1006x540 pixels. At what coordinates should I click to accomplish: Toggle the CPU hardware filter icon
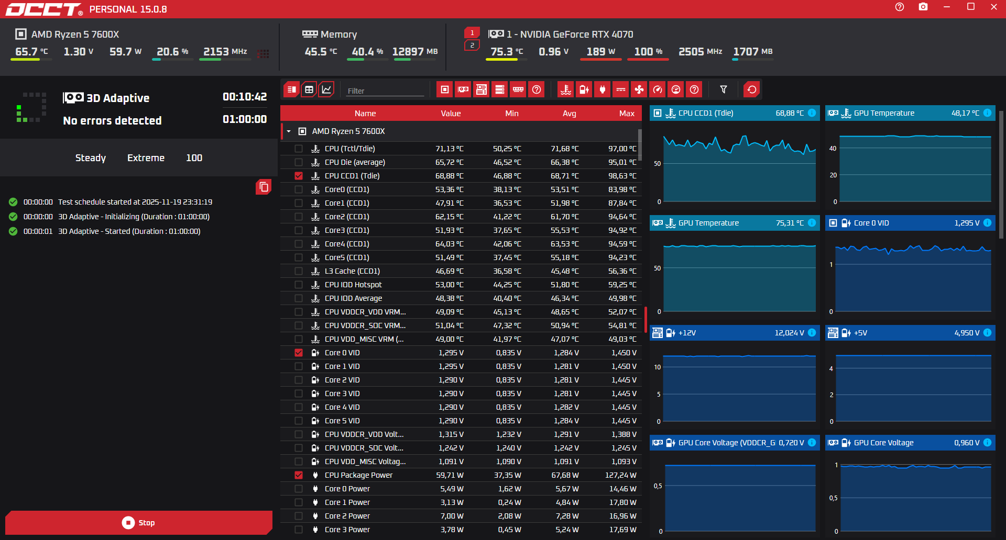click(445, 89)
